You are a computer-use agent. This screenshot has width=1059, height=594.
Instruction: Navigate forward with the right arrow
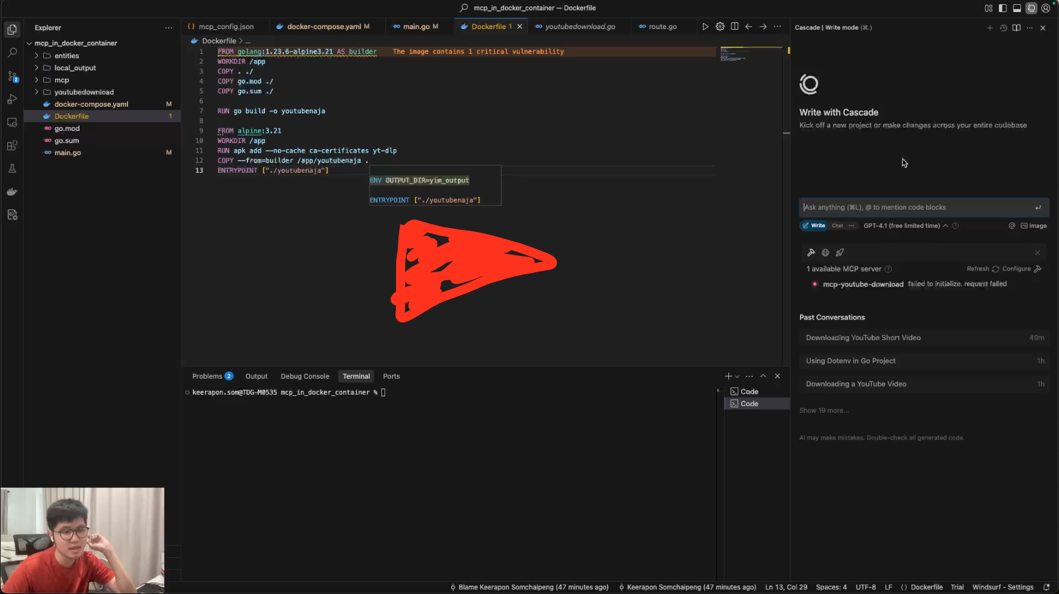pyautogui.click(x=763, y=27)
